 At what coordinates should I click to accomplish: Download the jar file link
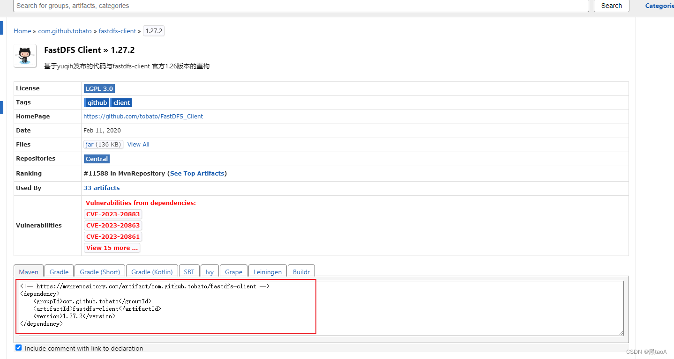103,144
